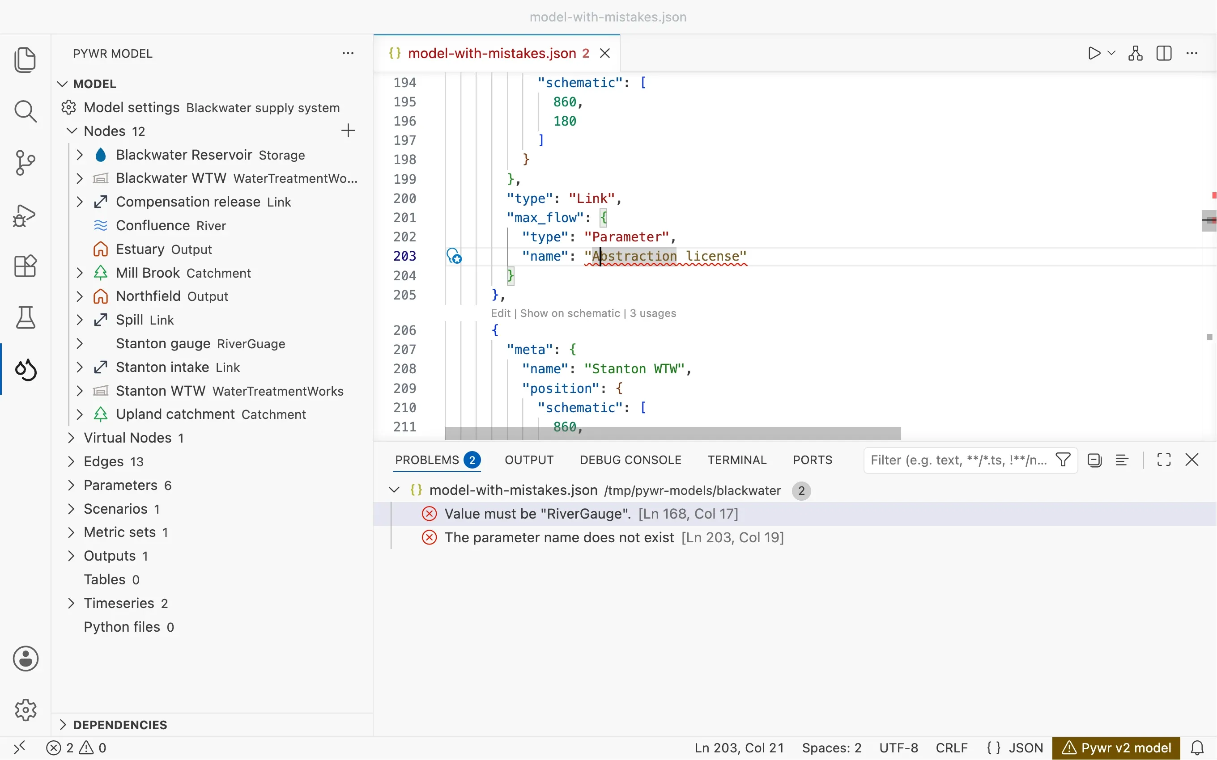
Task: Open the run dropdown arrow
Action: [1111, 53]
